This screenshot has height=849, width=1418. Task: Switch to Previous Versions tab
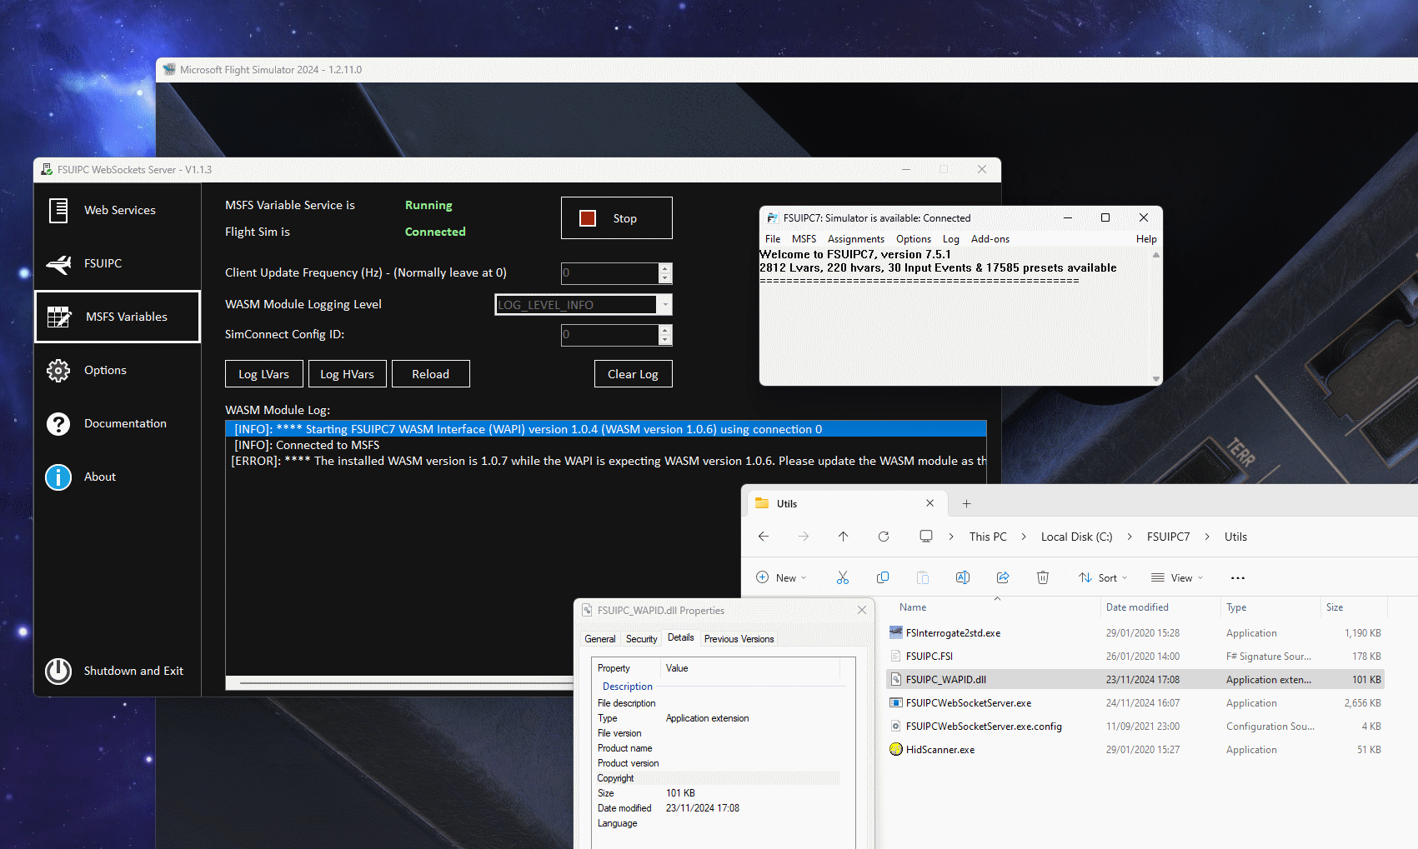739,639
